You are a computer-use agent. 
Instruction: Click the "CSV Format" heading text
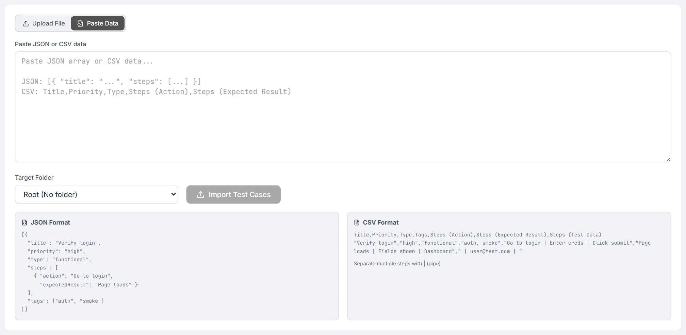coord(380,223)
